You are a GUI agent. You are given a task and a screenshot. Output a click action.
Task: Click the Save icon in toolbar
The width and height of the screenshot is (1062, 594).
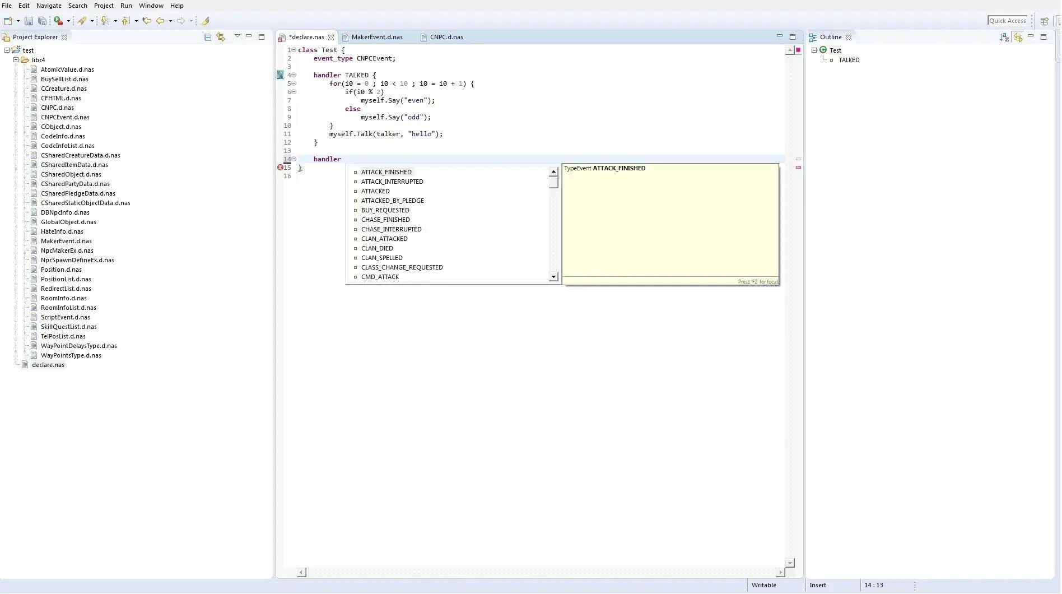[29, 21]
